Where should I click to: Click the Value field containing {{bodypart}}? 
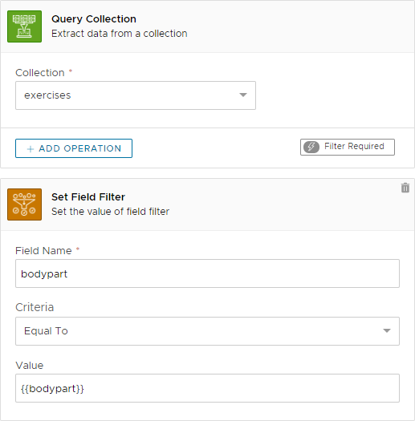(x=207, y=388)
